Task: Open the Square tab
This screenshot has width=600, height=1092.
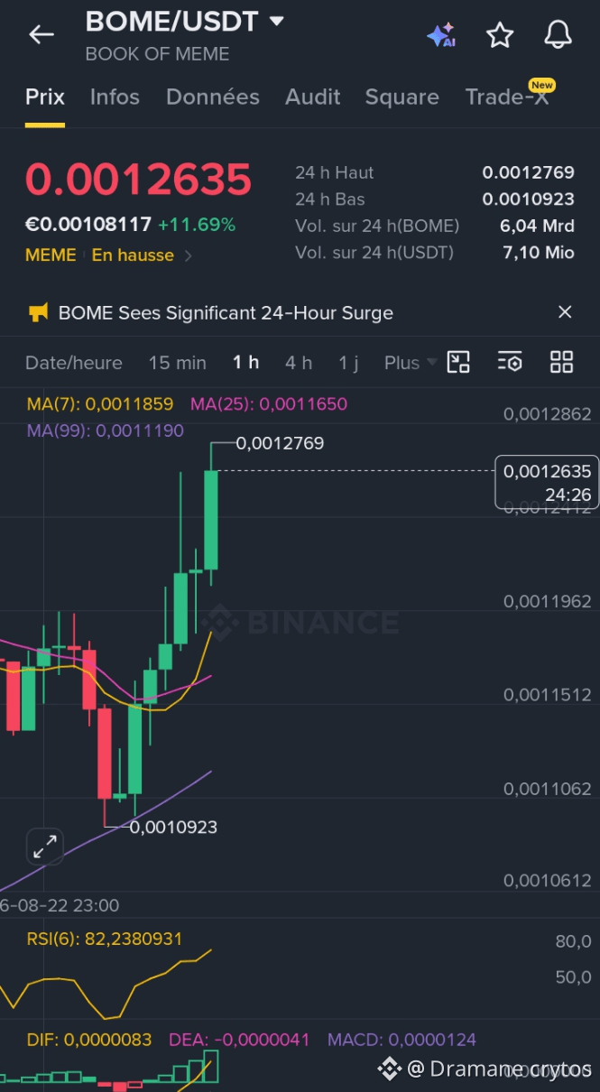Action: click(x=402, y=97)
